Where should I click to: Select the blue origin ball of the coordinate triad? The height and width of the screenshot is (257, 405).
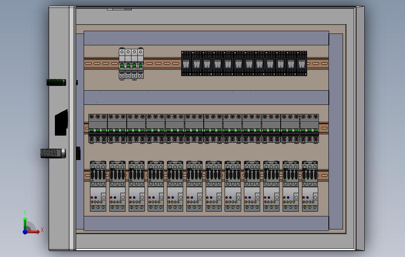(x=25, y=232)
